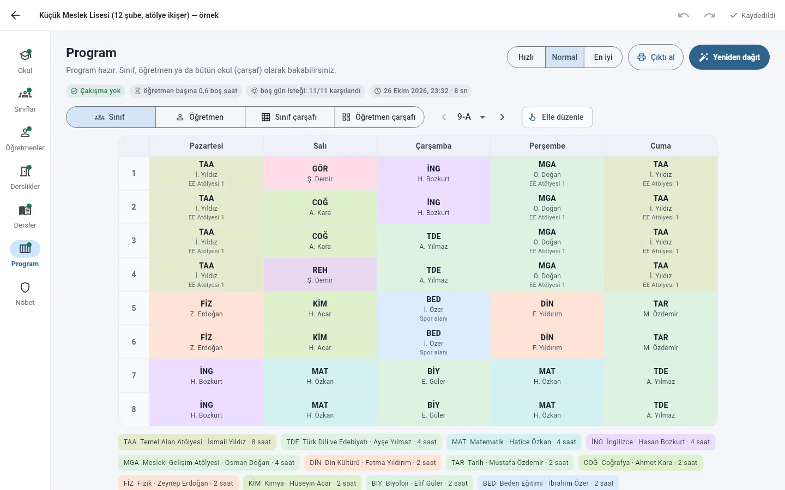Select Normal distribution mode
785x490 pixels.
point(565,57)
